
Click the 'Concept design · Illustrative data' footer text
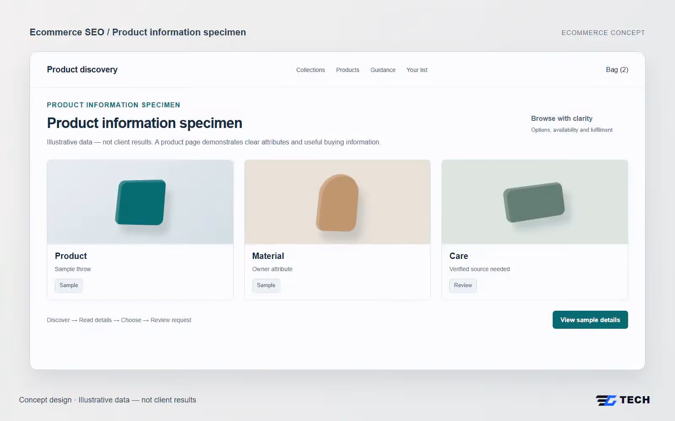(x=108, y=400)
